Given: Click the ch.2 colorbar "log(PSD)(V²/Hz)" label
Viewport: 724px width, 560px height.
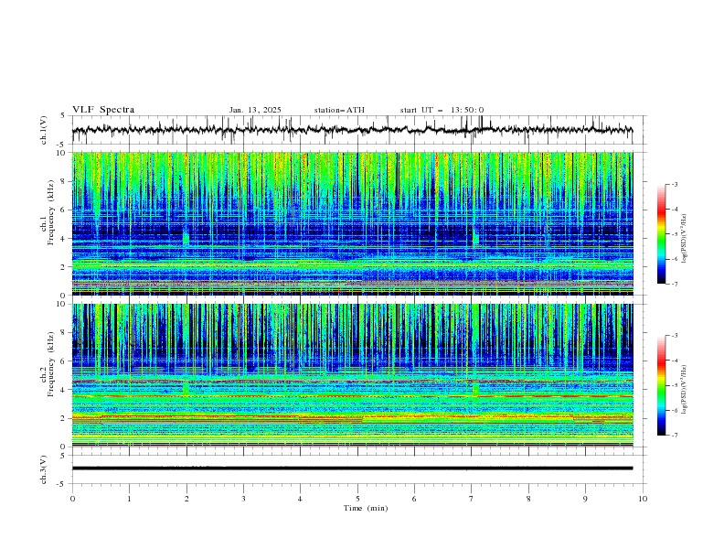Looking at the screenshot, I should [x=685, y=390].
